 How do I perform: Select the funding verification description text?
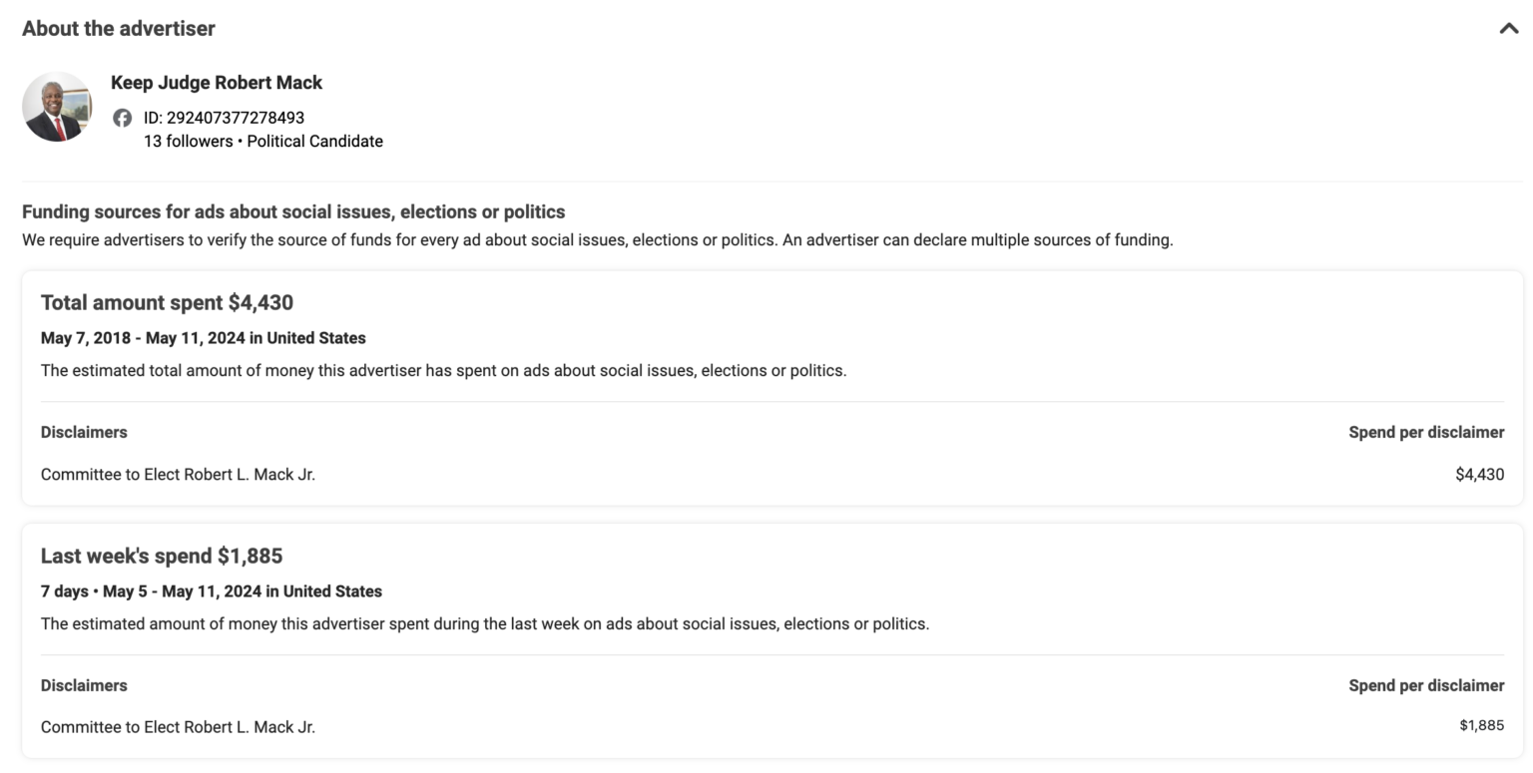pos(598,239)
